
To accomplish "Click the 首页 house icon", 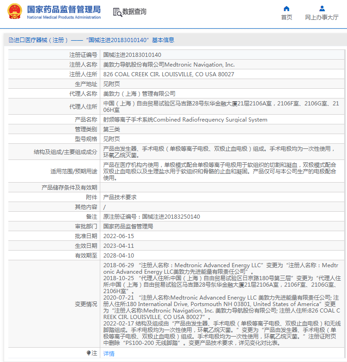I will point(286,8).
